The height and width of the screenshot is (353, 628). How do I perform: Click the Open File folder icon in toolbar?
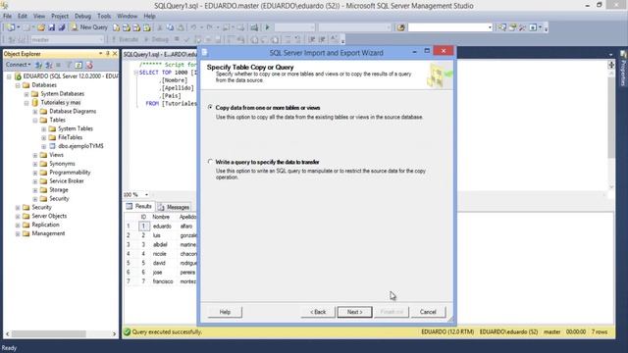tap(41, 27)
